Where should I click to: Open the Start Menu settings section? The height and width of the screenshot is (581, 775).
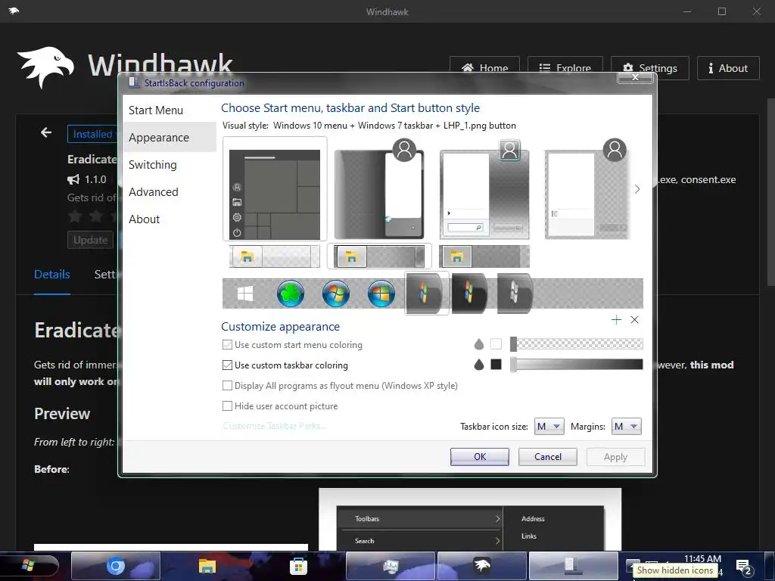(169, 110)
